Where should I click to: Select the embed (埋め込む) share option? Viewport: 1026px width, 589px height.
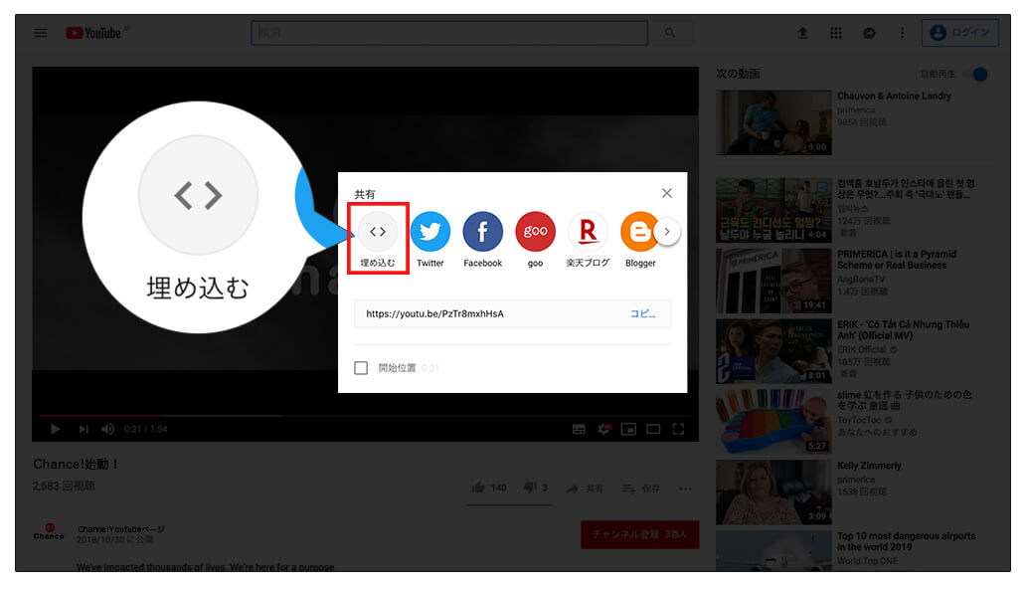[x=378, y=231]
